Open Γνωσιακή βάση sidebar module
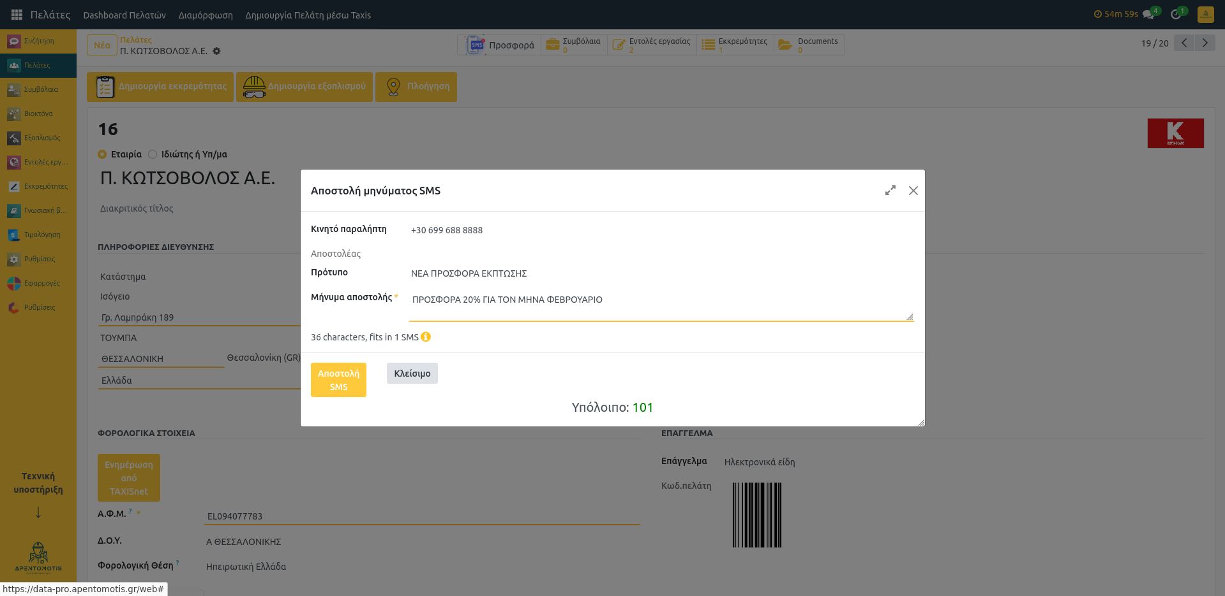 pyautogui.click(x=38, y=210)
